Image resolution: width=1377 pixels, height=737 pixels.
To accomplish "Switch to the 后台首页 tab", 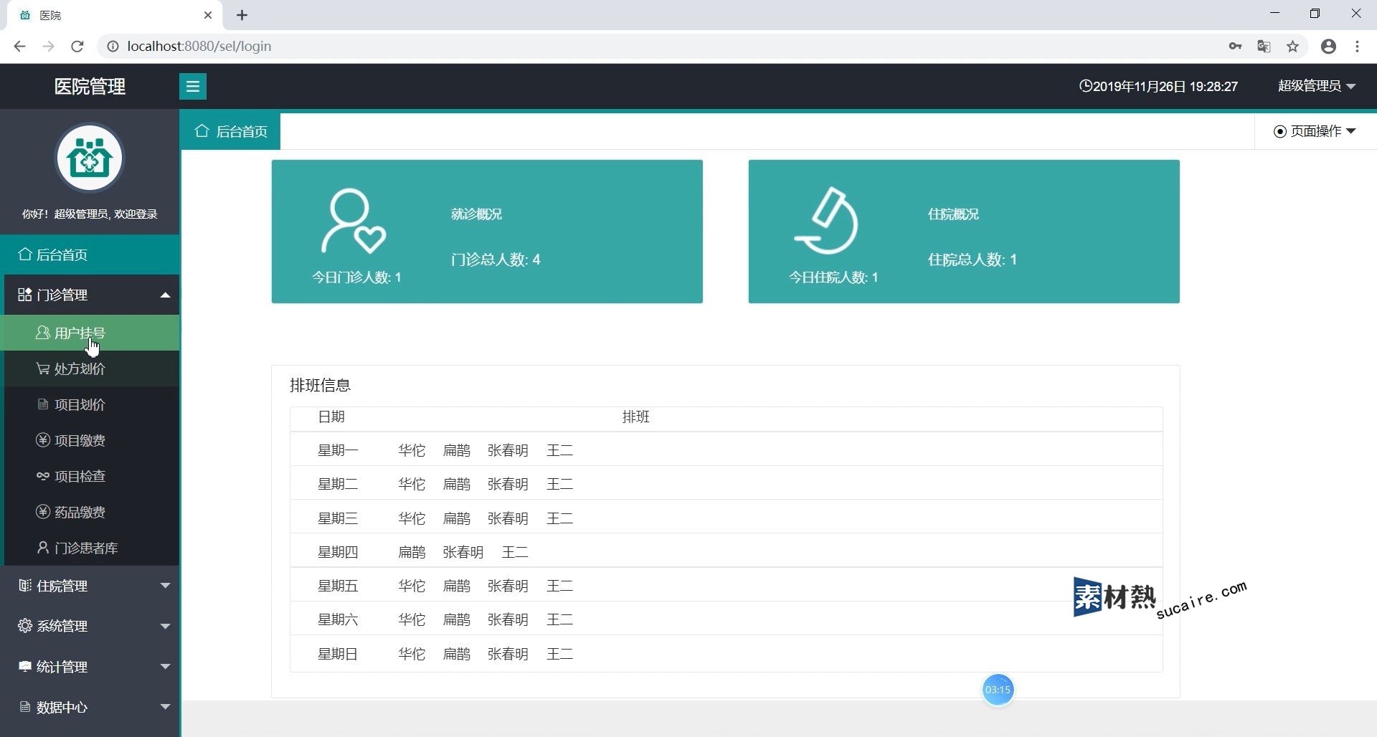I will (230, 131).
